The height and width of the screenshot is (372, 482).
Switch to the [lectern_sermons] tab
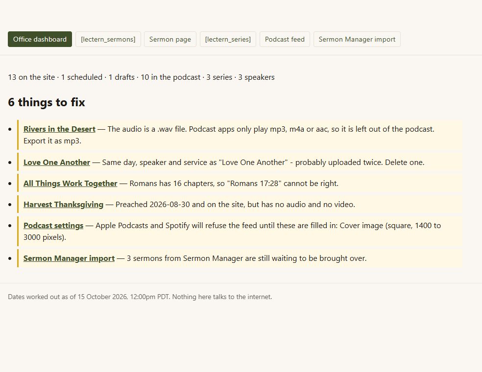pos(108,39)
